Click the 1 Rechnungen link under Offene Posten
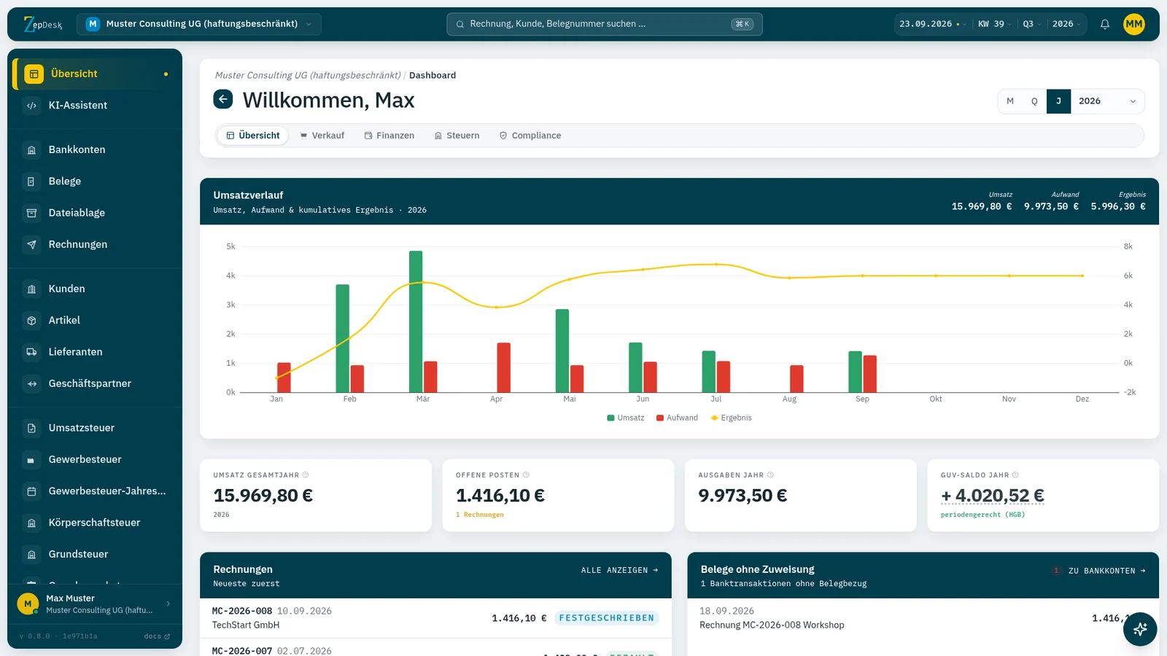Viewport: 1167px width, 656px height. tap(480, 515)
